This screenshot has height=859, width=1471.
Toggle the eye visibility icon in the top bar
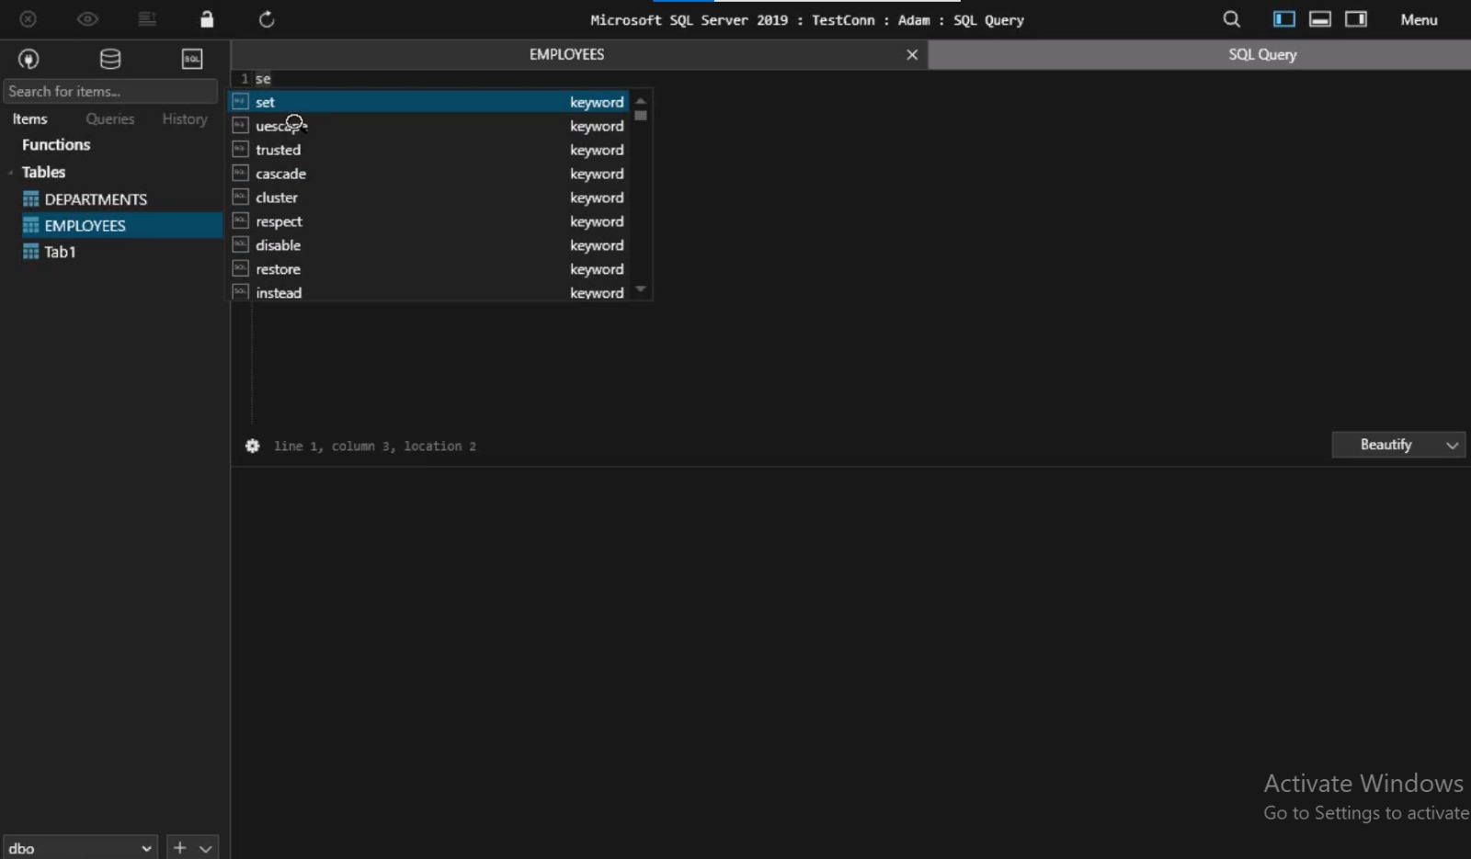[x=87, y=19]
